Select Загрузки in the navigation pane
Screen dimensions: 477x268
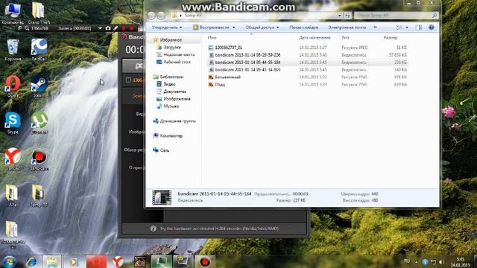point(172,47)
